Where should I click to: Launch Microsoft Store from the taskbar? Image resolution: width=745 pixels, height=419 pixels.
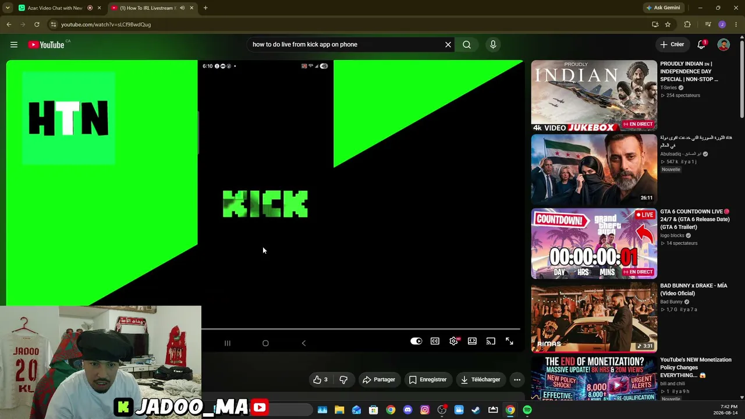[374, 410]
